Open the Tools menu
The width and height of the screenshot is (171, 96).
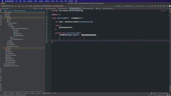pyautogui.click(x=61, y=1)
